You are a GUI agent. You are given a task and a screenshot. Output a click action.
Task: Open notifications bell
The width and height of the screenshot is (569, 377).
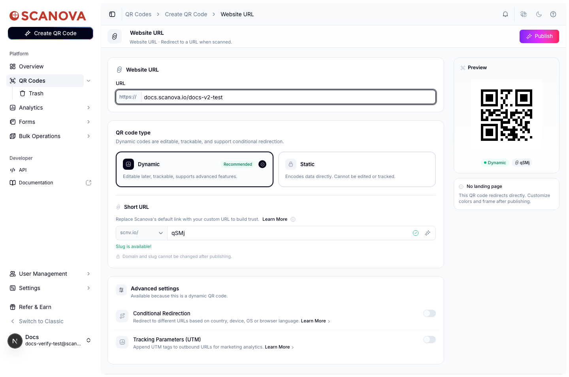coord(505,14)
